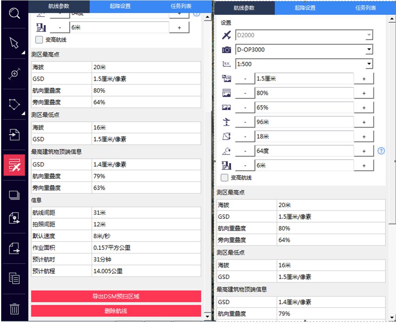Click the trash bin delete icon
This screenshot has width=396, height=323.
[x=14, y=309]
